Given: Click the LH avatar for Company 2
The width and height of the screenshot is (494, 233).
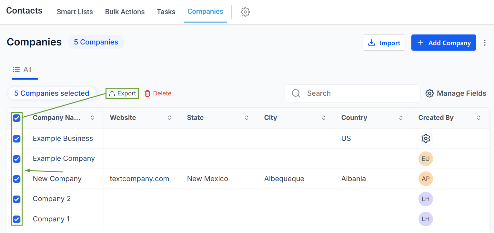Looking at the screenshot, I should point(426,199).
